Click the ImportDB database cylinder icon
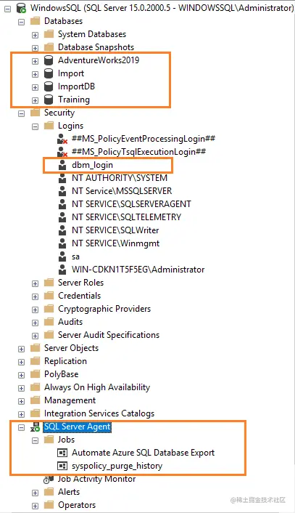 click(49, 86)
